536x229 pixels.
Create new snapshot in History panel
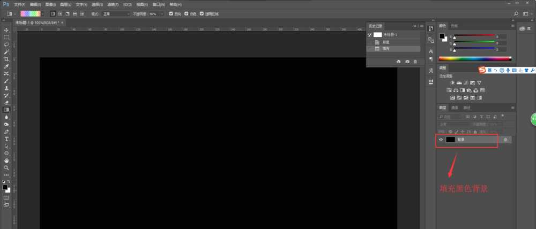point(407,62)
